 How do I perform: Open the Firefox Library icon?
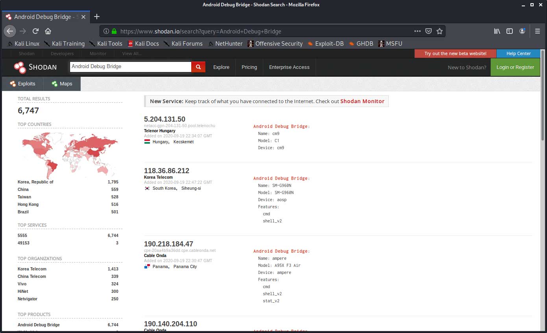[497, 31]
